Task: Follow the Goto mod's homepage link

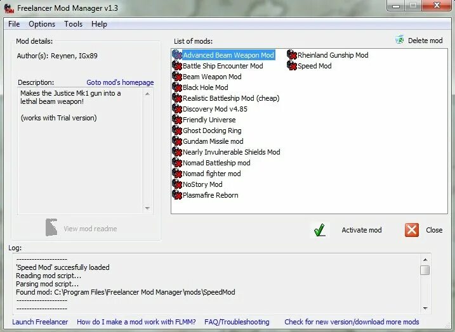Action: point(120,82)
